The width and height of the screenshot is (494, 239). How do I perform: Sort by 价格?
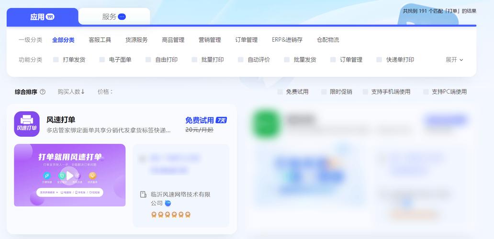tap(105, 92)
